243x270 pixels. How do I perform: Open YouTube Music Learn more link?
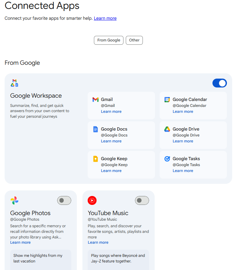pos(98,242)
